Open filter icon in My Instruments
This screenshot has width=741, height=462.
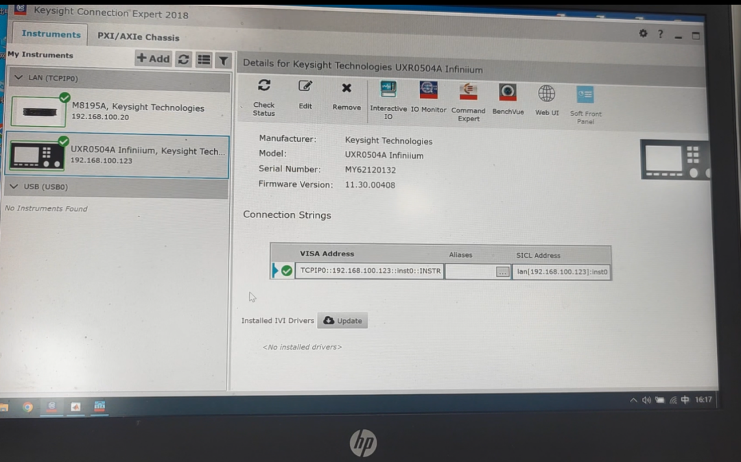tap(223, 60)
